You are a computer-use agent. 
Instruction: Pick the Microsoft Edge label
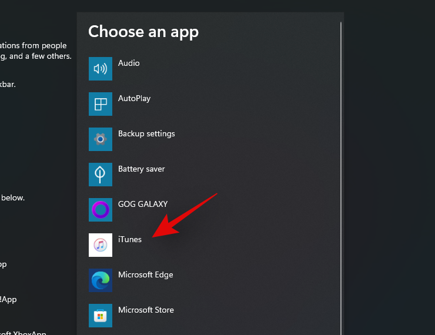(145, 274)
